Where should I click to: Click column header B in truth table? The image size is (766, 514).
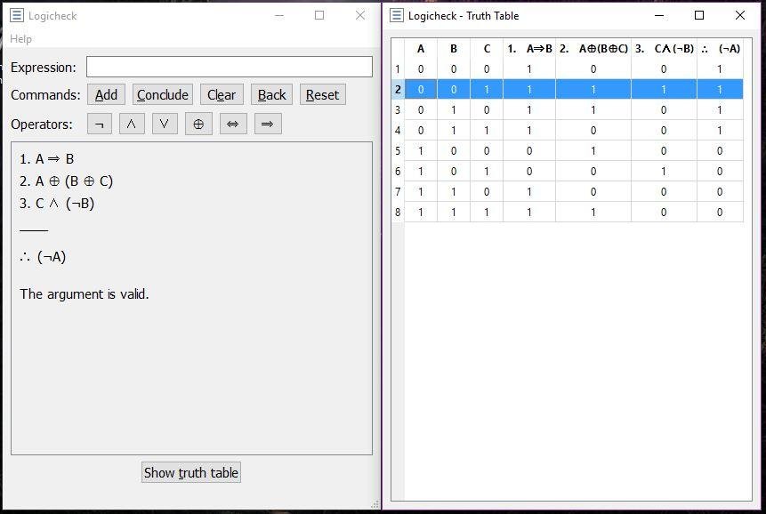(454, 49)
